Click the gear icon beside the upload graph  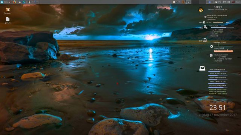(x=212, y=46)
